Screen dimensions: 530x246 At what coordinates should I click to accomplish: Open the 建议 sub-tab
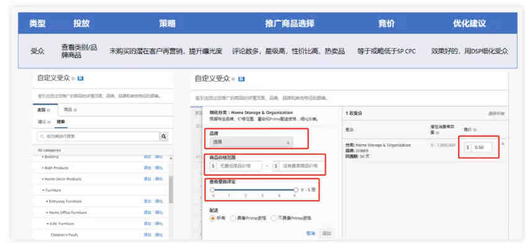(44, 121)
